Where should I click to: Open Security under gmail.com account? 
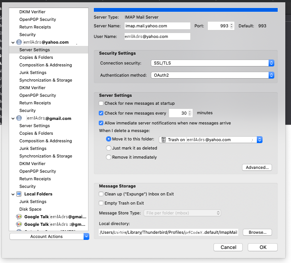(x=49, y=186)
